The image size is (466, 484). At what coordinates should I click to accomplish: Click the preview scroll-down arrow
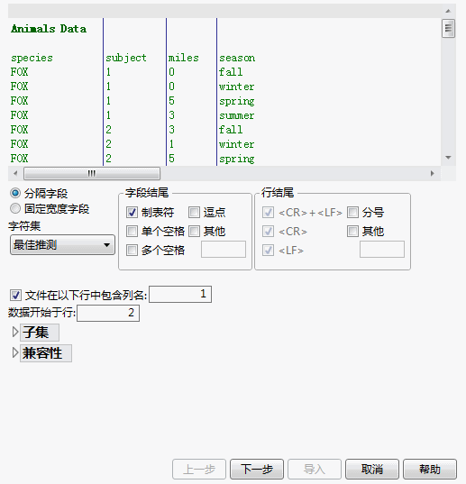448,158
